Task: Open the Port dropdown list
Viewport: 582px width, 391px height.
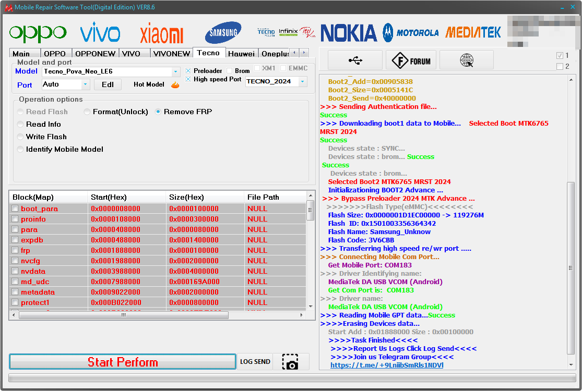Action: click(86, 84)
